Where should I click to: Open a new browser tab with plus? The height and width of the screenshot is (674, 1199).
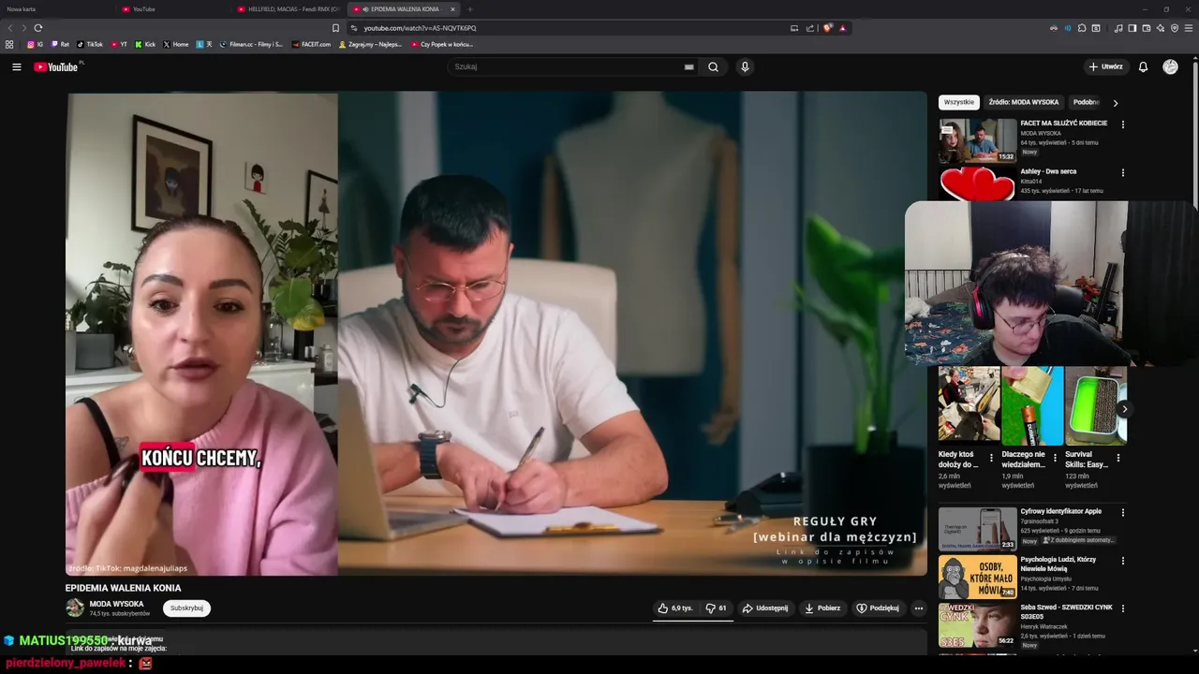click(470, 8)
